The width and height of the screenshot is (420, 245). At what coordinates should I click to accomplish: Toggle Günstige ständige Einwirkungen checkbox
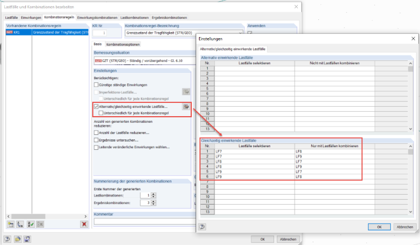point(96,85)
